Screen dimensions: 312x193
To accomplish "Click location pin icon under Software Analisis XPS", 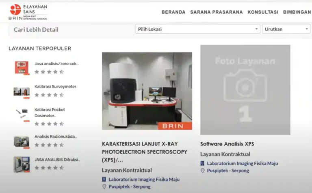I will click(202, 171).
